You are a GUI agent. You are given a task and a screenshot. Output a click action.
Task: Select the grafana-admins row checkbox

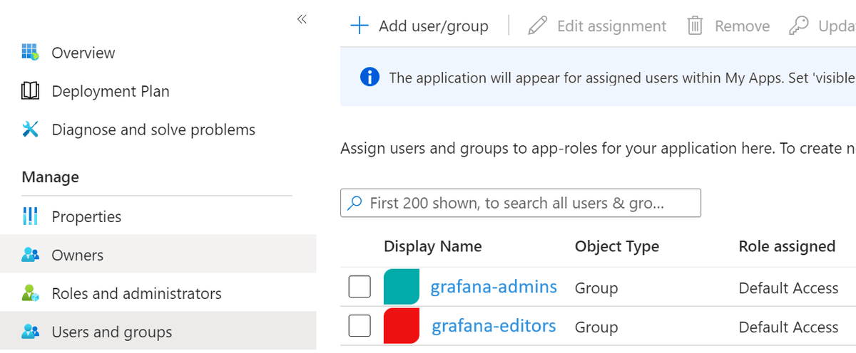pos(360,288)
